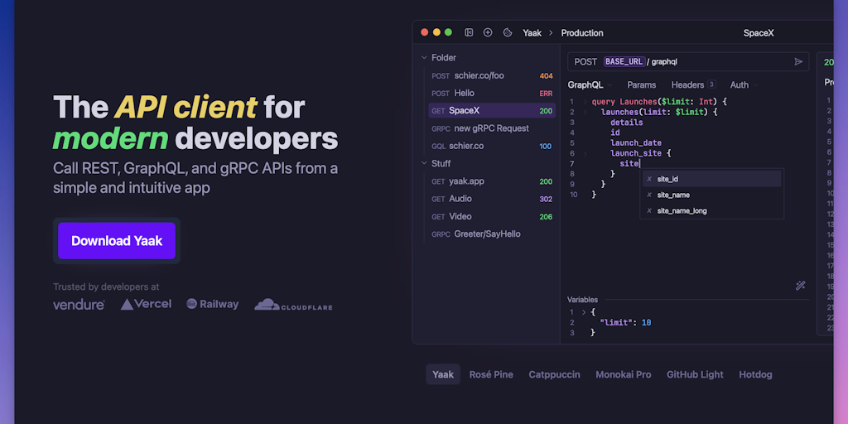Toggle the sidebar panel icon in title bar

(469, 32)
